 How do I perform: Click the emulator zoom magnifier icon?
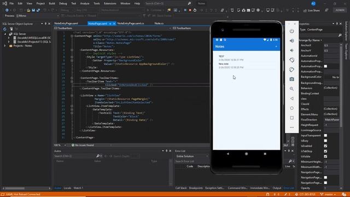(291, 89)
